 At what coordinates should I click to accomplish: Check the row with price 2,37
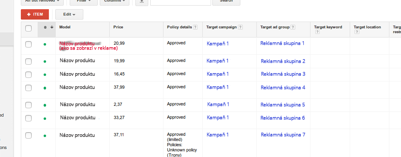pyautogui.click(x=28, y=105)
